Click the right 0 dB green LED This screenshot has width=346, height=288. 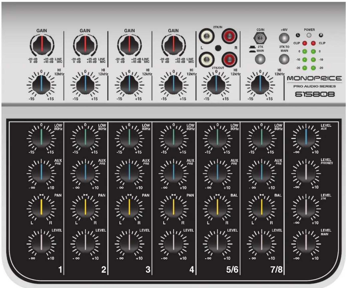(313, 52)
